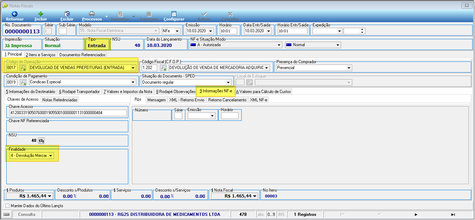Click the Incluir green plus icon
Viewport: 475px width, 220px height.
click(41, 14)
